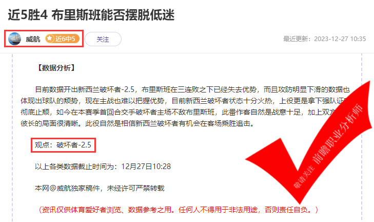The width and height of the screenshot is (374, 222).
Task: Click the red disclaimer text beginning 资讯仅供体育爱好者浏览
Action: tap(178, 210)
